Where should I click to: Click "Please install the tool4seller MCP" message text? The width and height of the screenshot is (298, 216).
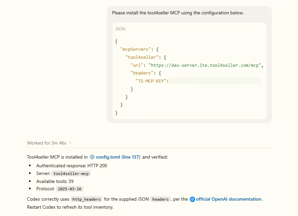pos(178,13)
